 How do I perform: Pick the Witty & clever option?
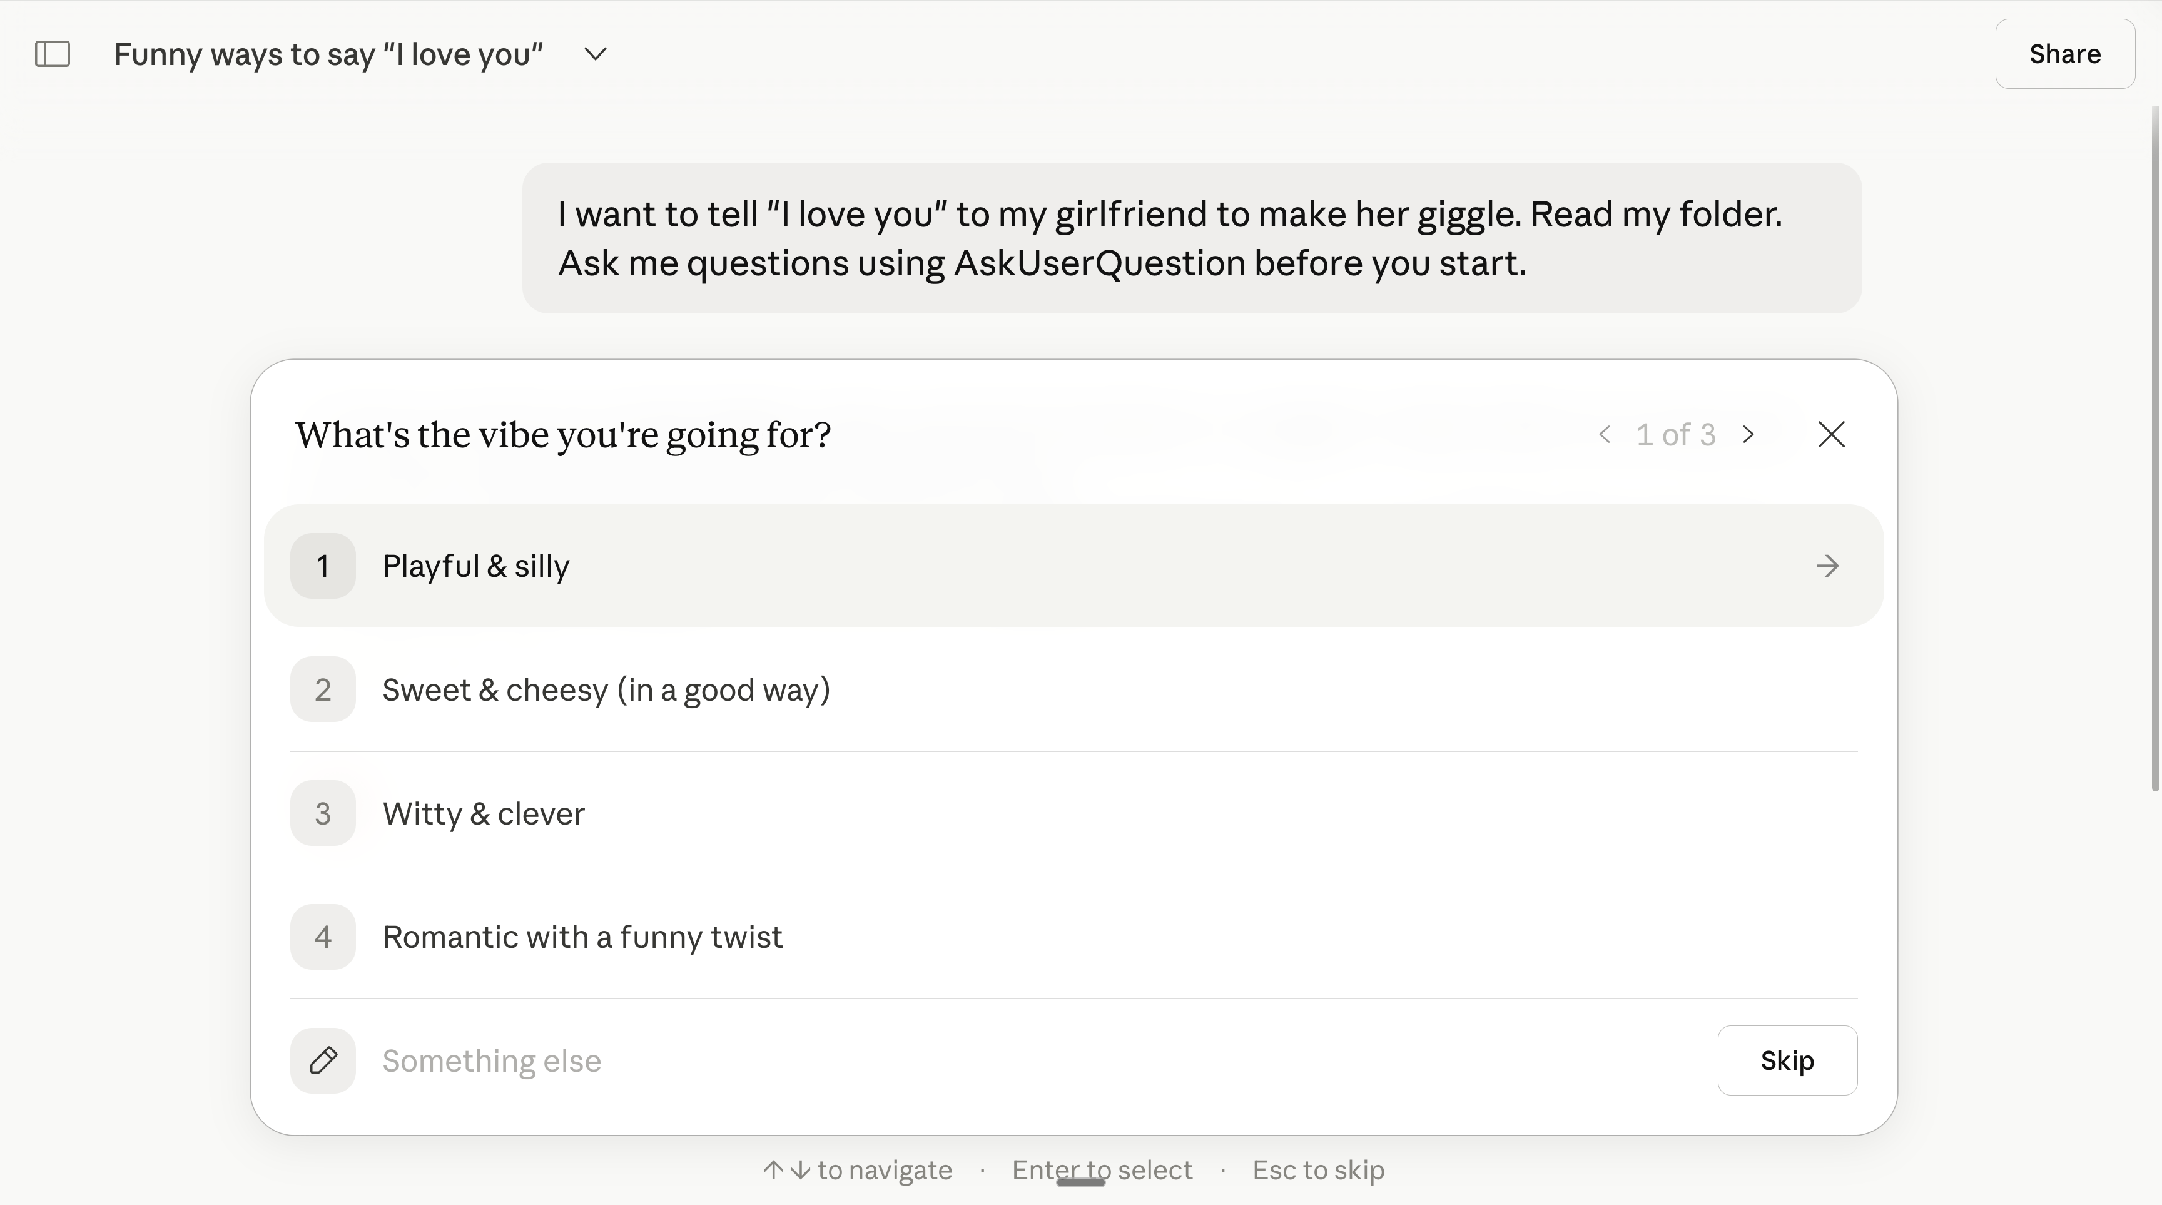(x=1073, y=813)
